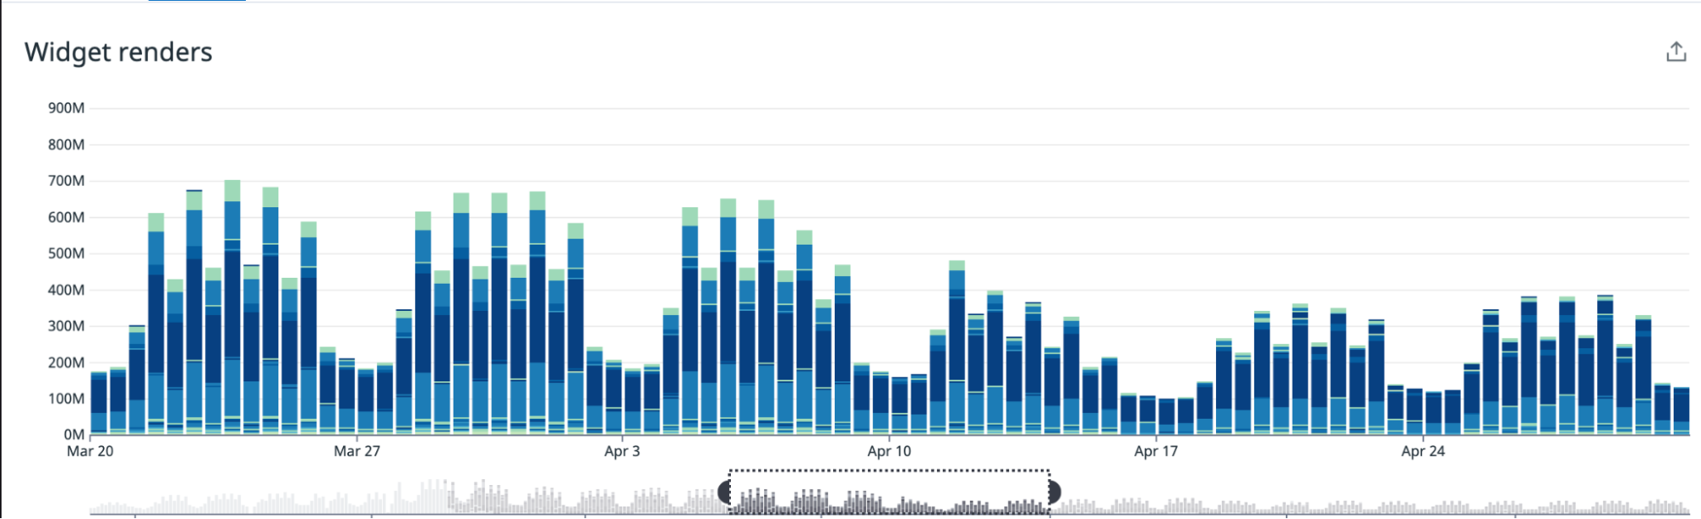Image resolution: width=1701 pixels, height=519 pixels.
Task: Click the Apr 3 x-axis label
Action: (622, 451)
